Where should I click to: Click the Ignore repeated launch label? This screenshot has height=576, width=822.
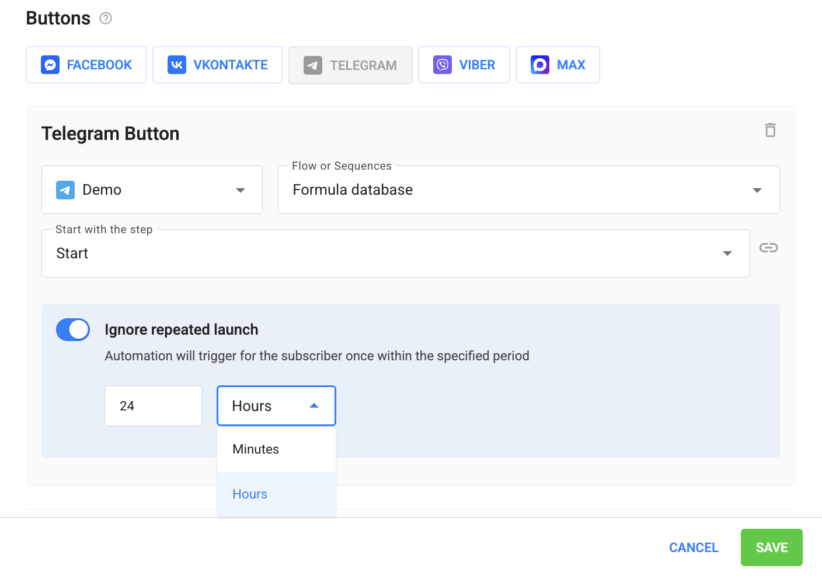(182, 329)
